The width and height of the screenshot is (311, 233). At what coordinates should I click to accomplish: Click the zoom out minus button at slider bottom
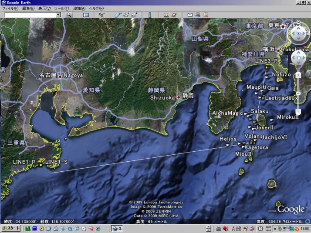[x=298, y=111]
